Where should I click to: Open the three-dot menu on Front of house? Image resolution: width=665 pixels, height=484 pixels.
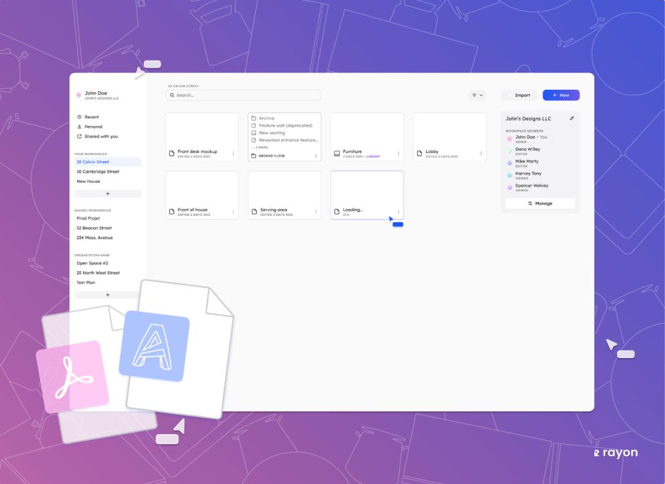click(233, 212)
